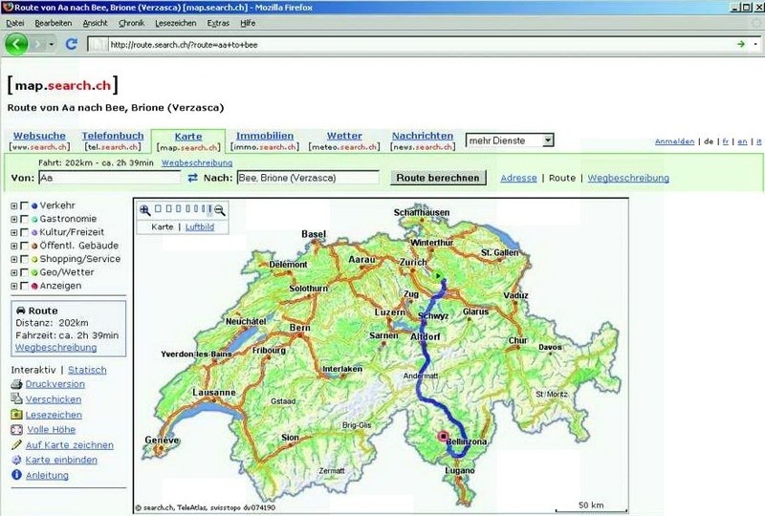Image resolution: width=765 pixels, height=516 pixels.
Task: Click the green route start marker on map
Action: tap(438, 276)
